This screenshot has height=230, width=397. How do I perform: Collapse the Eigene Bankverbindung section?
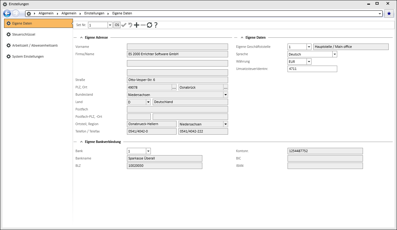coord(81,142)
